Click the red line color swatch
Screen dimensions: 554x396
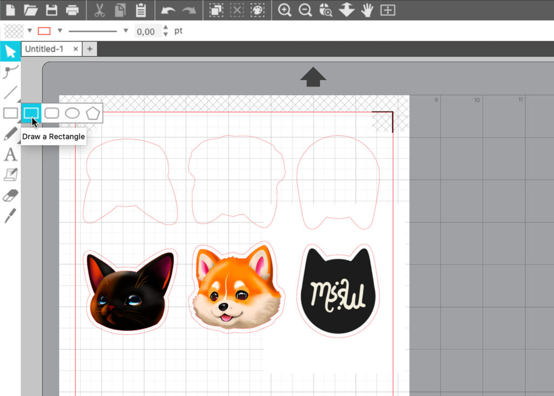[x=44, y=31]
